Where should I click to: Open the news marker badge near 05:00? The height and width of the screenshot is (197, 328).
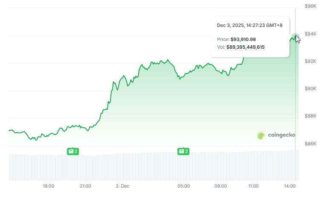pyautogui.click(x=183, y=151)
